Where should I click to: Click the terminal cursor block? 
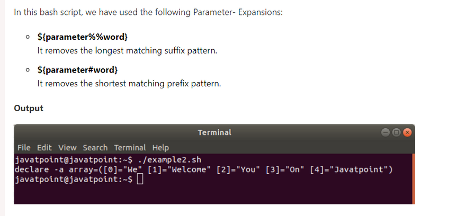[x=140, y=180]
